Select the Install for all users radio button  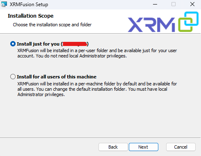[13, 77]
